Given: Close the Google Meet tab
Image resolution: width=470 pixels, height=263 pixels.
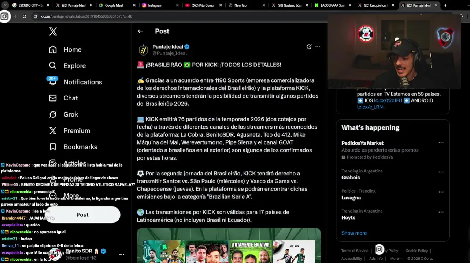Looking at the screenshot, I should pyautogui.click(x=134, y=5).
